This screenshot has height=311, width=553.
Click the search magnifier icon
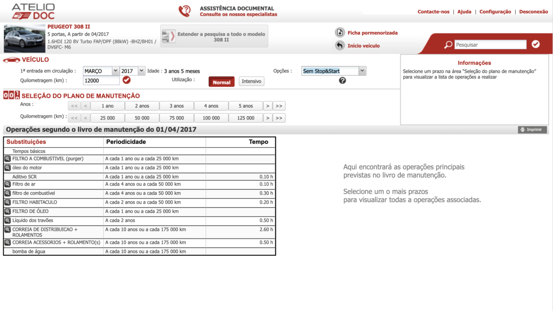pyautogui.click(x=448, y=44)
